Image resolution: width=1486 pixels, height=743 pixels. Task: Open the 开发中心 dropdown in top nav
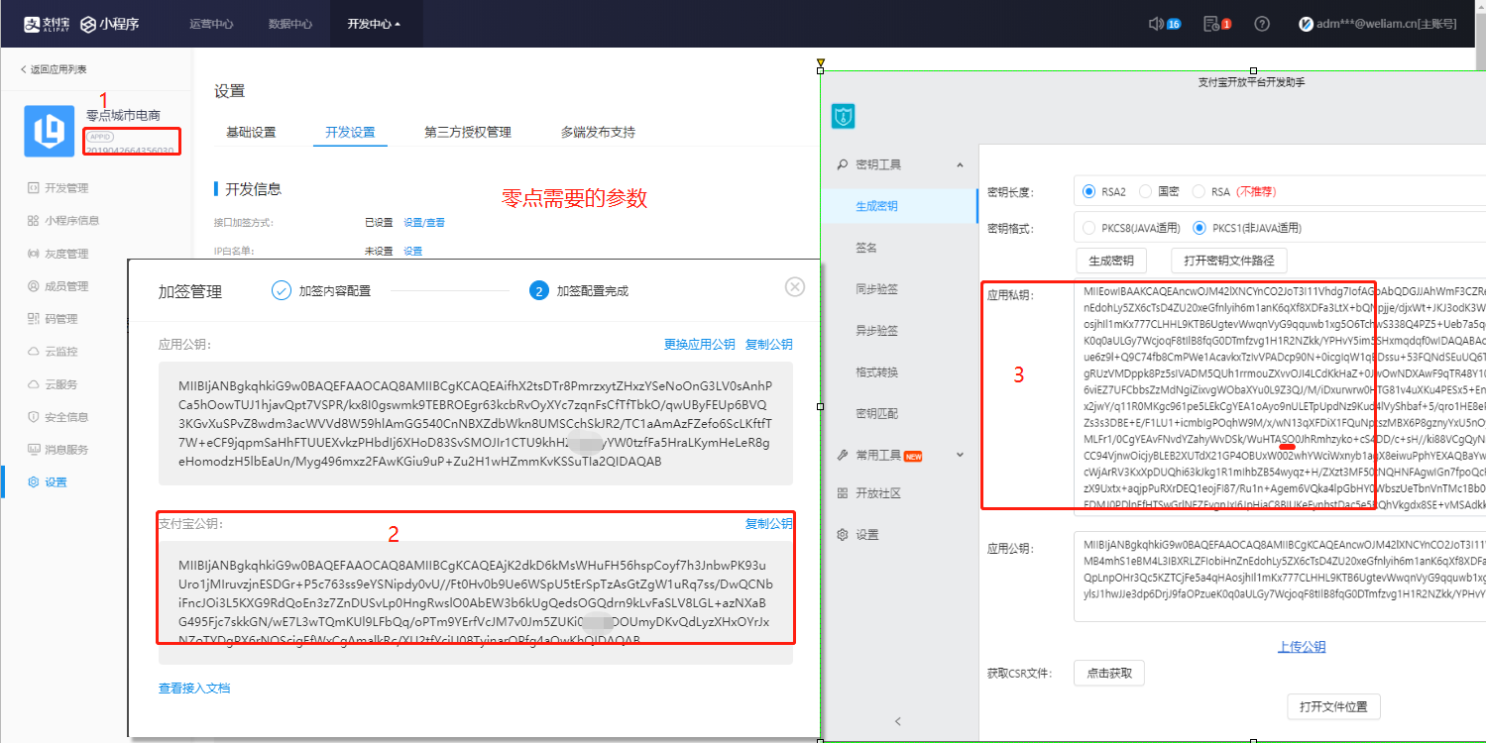pos(375,24)
